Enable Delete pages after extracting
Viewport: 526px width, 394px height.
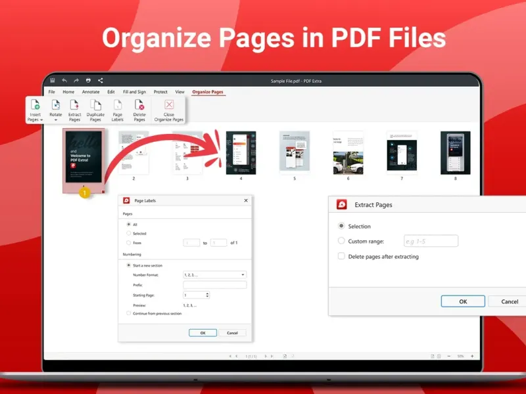(x=341, y=256)
